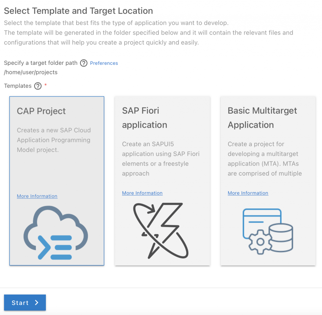
Task: Click the CAP Project cloud terminal icon
Action: click(56, 233)
